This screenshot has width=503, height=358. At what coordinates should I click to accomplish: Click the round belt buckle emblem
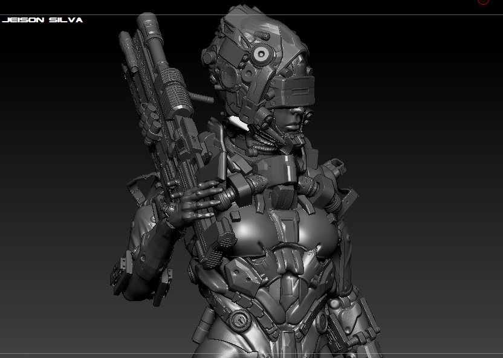(x=239, y=320)
